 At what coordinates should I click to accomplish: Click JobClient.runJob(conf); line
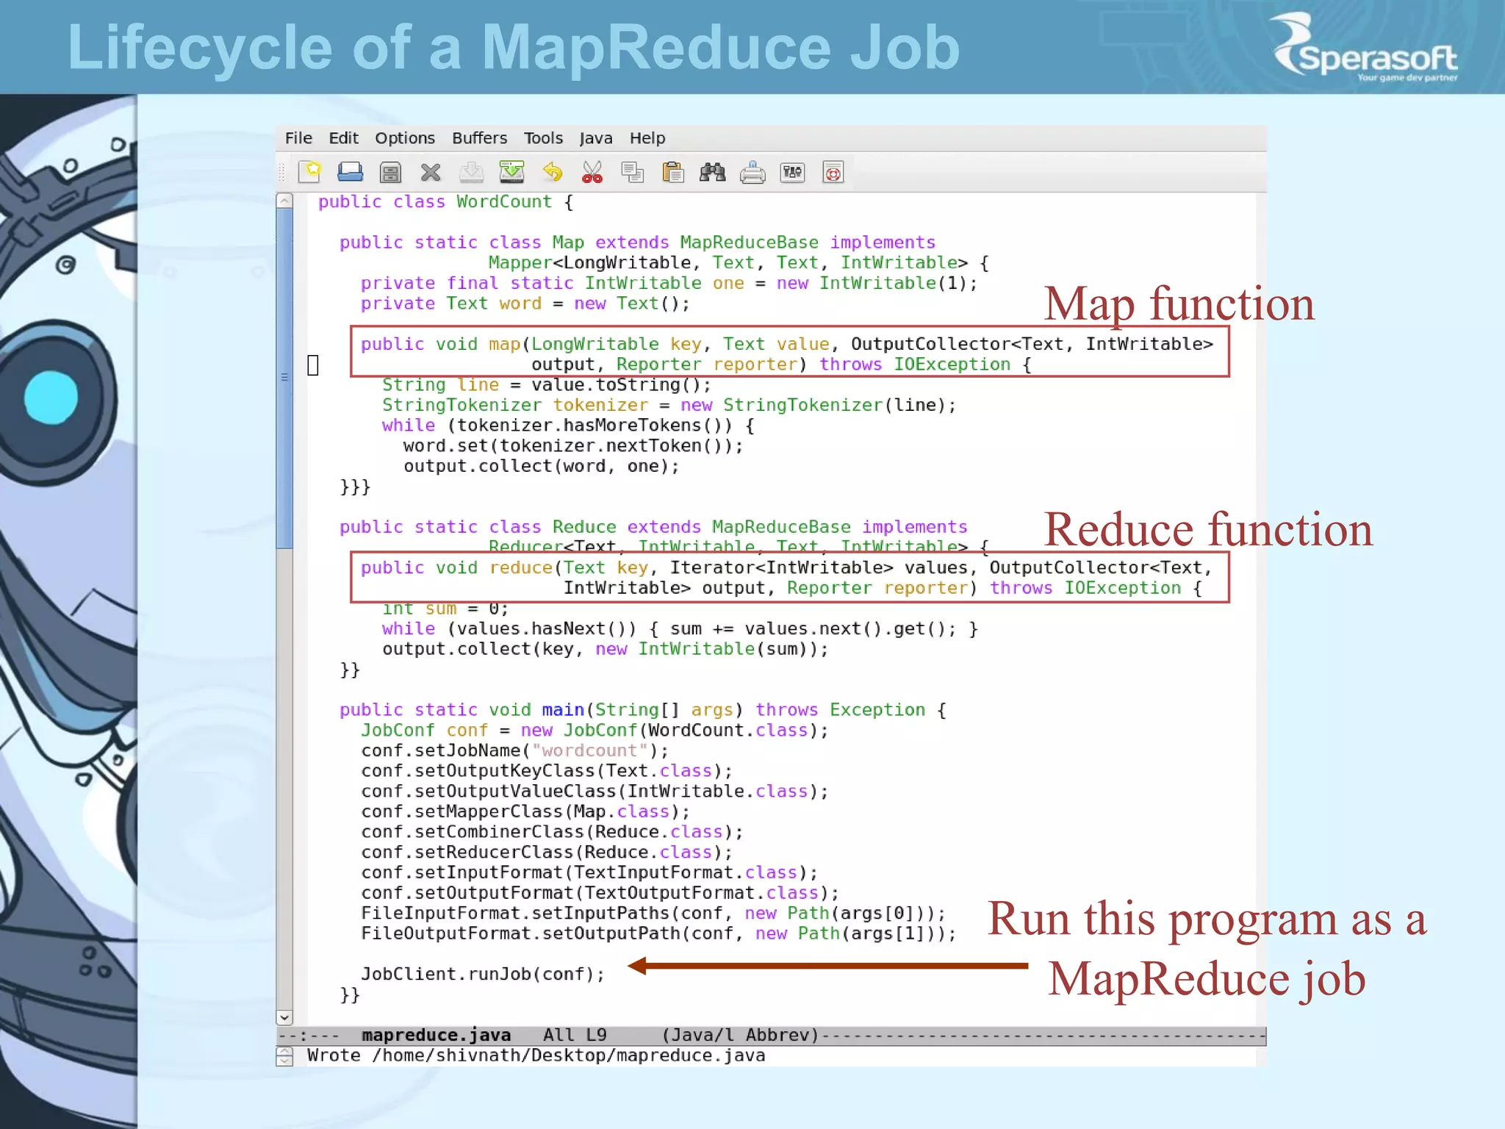483,974
